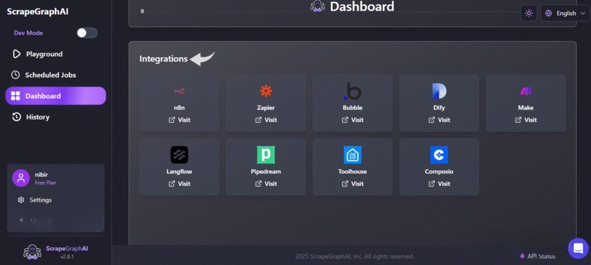Click the Pipedream green logo
This screenshot has height=265, width=591.
(x=265, y=155)
